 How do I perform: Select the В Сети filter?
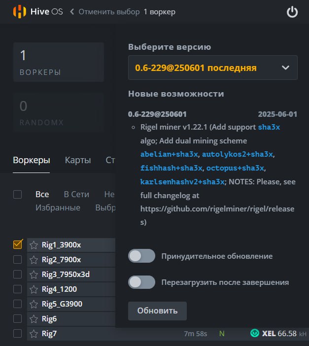click(x=76, y=194)
